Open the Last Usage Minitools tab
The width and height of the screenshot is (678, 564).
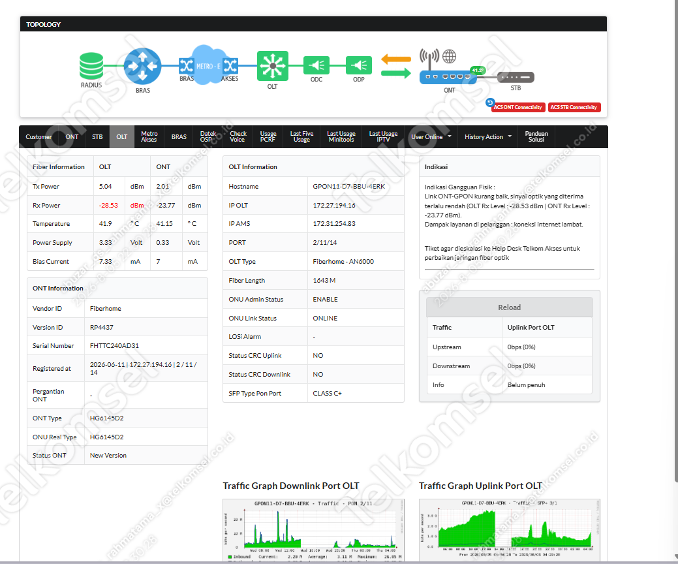click(341, 136)
